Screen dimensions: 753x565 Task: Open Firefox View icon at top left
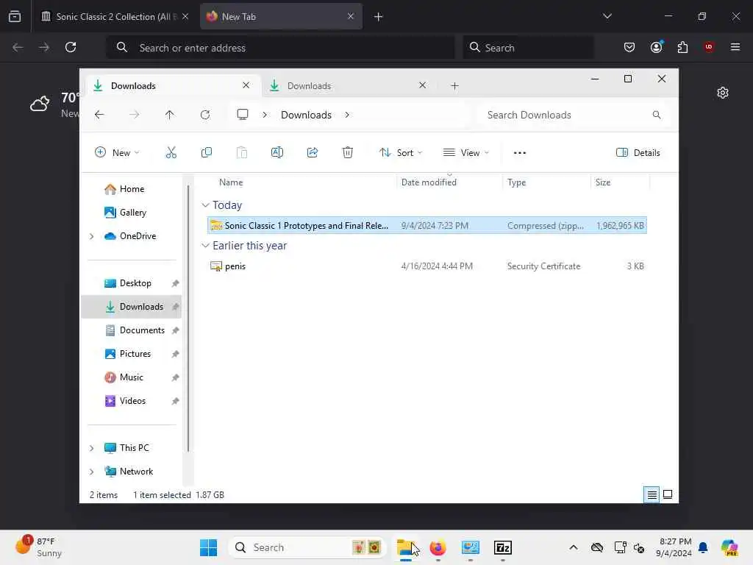[x=15, y=16]
